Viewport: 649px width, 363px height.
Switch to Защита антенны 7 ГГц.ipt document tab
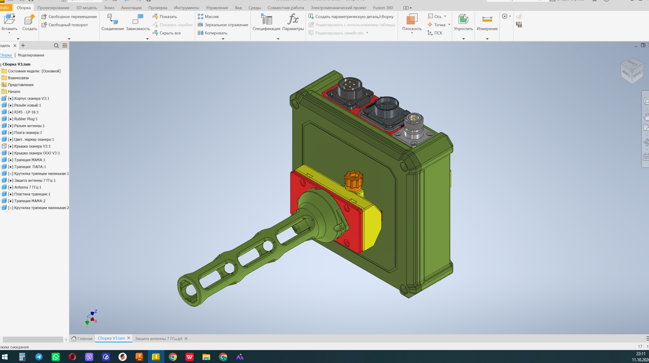pos(158,338)
